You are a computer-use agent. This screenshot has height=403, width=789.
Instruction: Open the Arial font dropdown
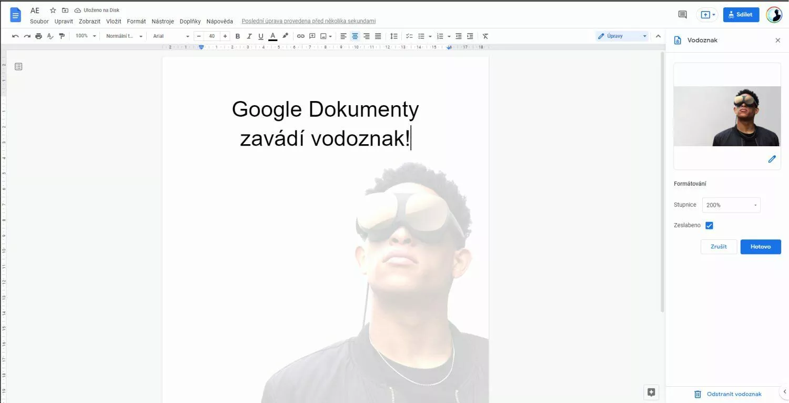171,36
